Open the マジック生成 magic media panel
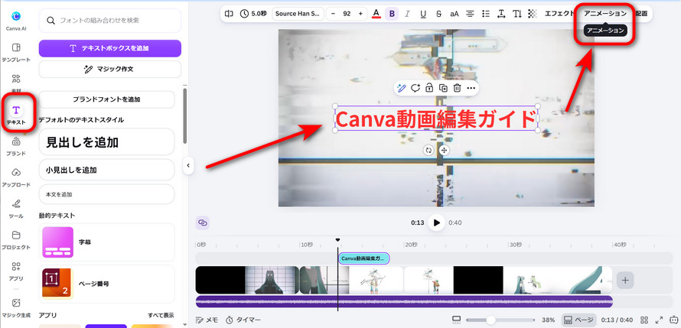Viewport: 681px width, 328px height. [x=16, y=307]
